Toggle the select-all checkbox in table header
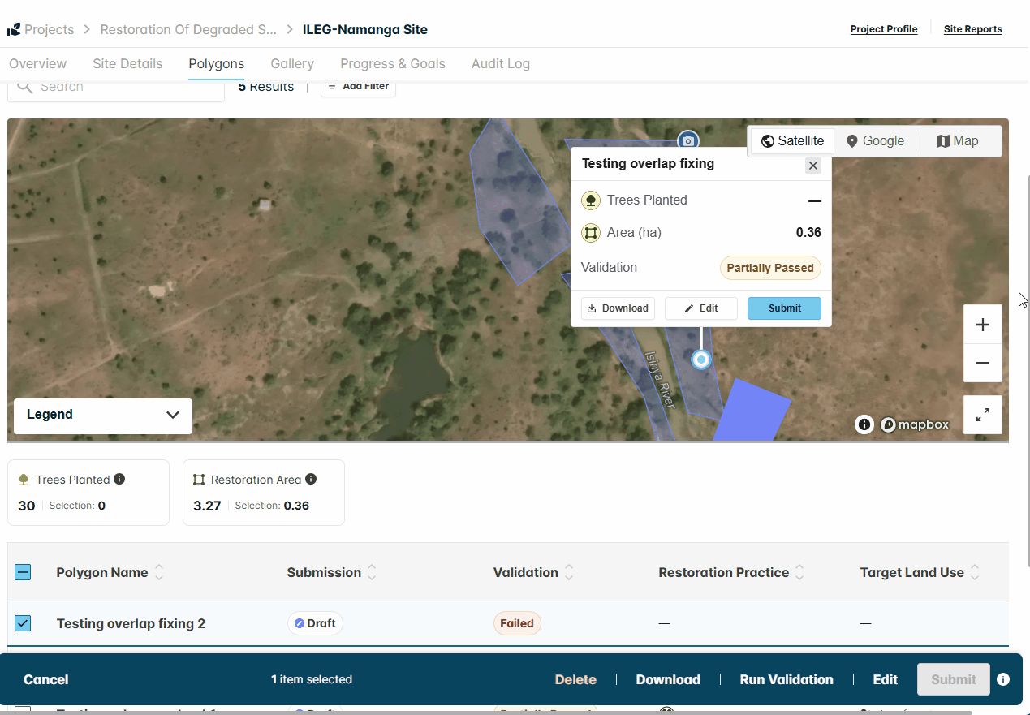This screenshot has height=715, width=1030. [x=23, y=572]
